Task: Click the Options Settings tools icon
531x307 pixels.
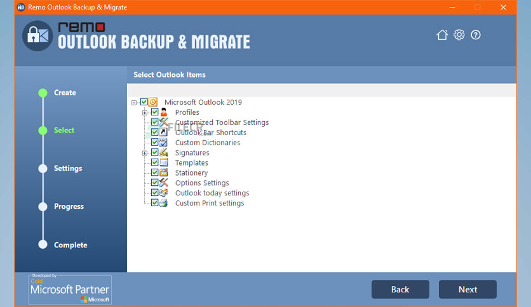Action: coord(164,183)
